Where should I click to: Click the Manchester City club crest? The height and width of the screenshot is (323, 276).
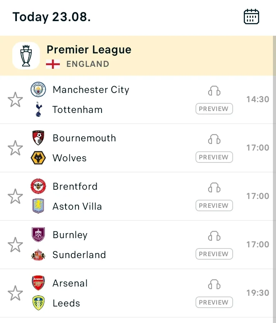(x=38, y=89)
